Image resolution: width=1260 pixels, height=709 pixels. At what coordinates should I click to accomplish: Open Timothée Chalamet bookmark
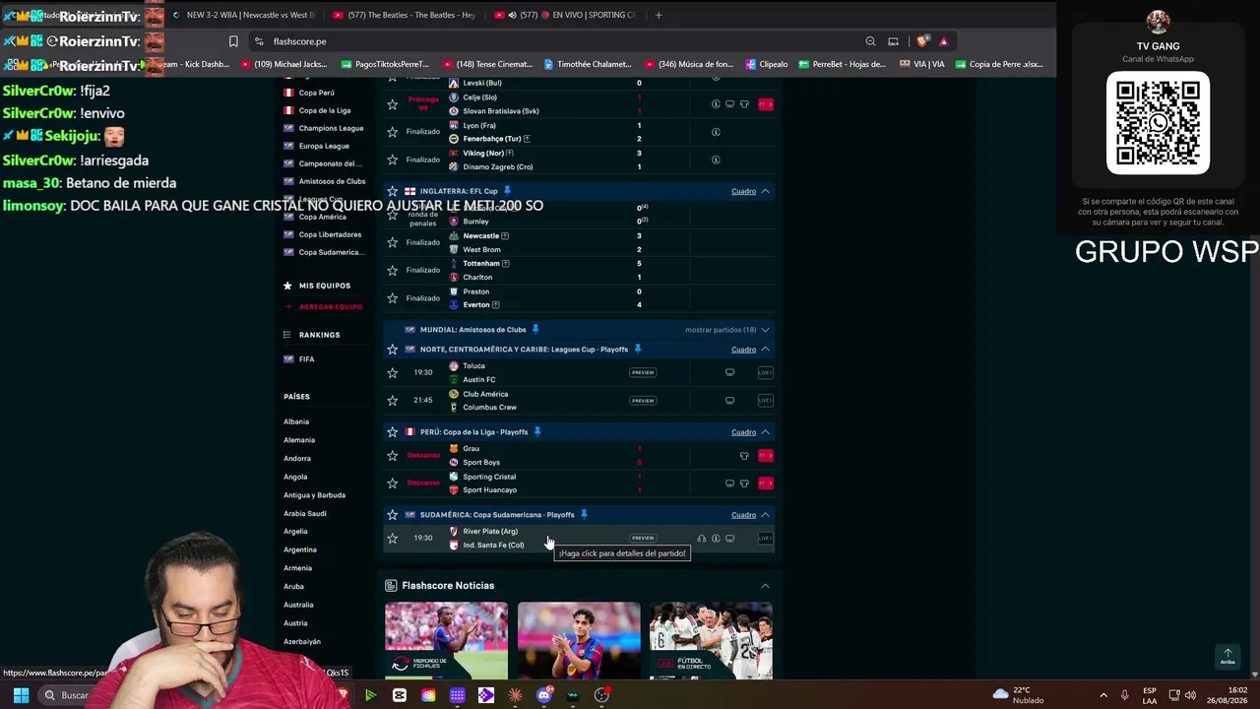[x=588, y=64]
